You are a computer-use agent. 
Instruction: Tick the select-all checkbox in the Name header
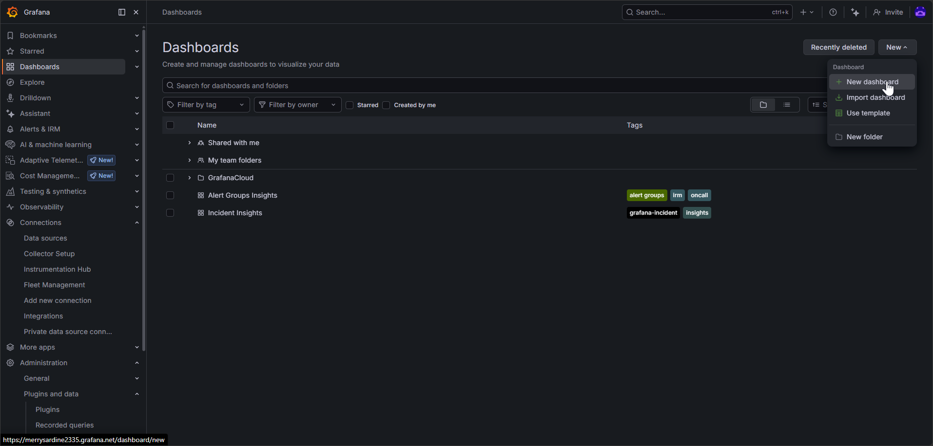pos(170,125)
